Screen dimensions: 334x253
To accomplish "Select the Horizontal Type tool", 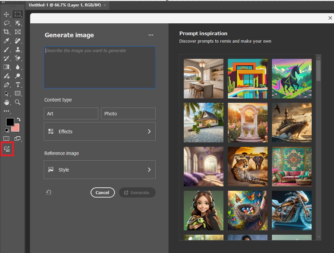I will 18,85.
